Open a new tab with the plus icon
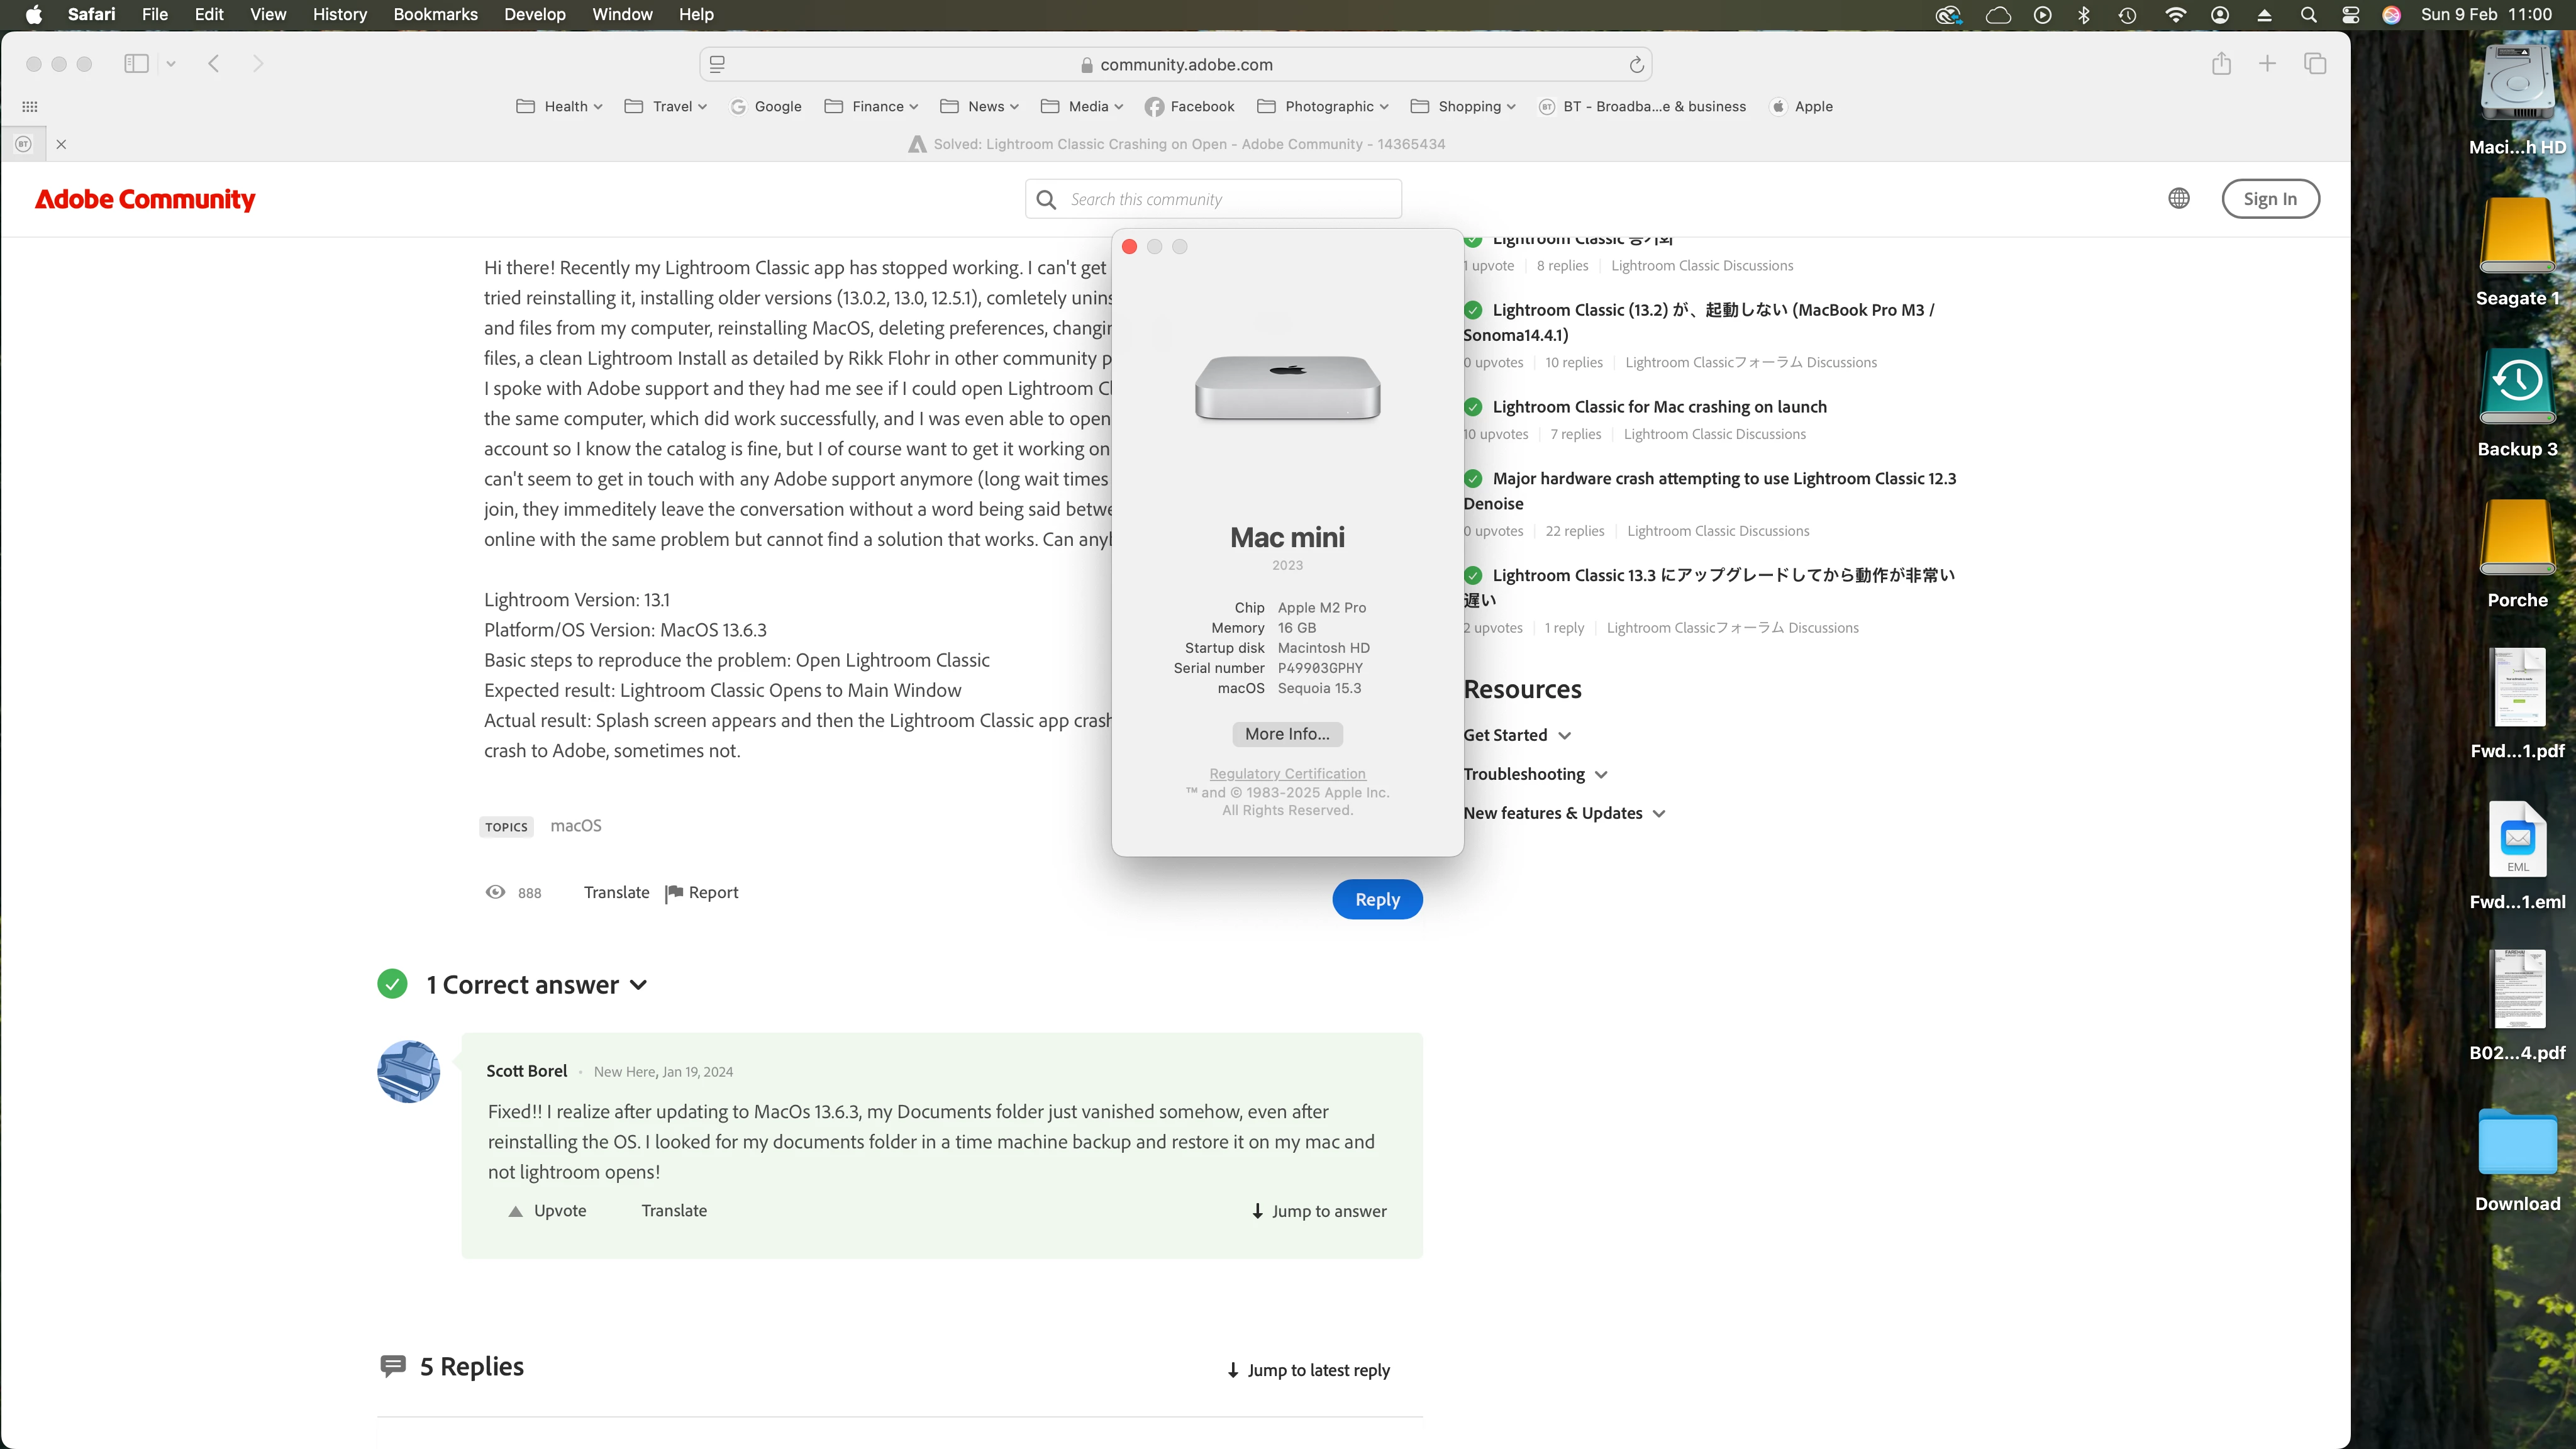The image size is (2576, 1449). point(2267,64)
